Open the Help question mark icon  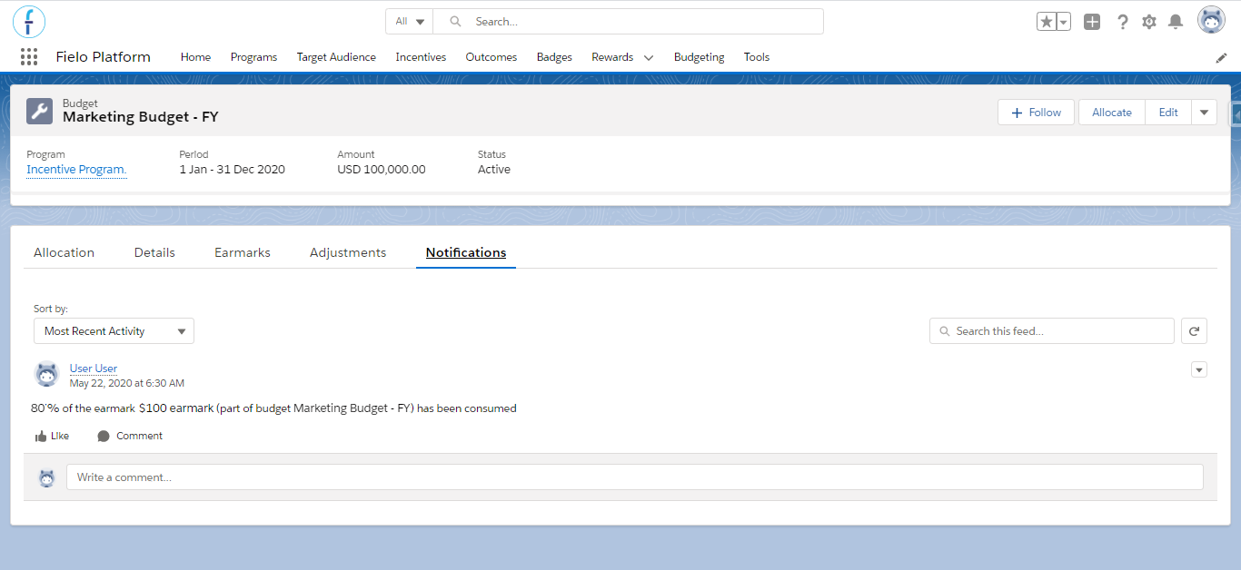coord(1123,22)
